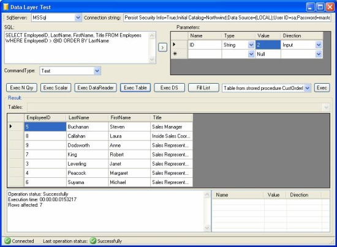The width and height of the screenshot is (337, 247).
Task: Click the Exec Table button
Action: pyautogui.click(x=135, y=87)
